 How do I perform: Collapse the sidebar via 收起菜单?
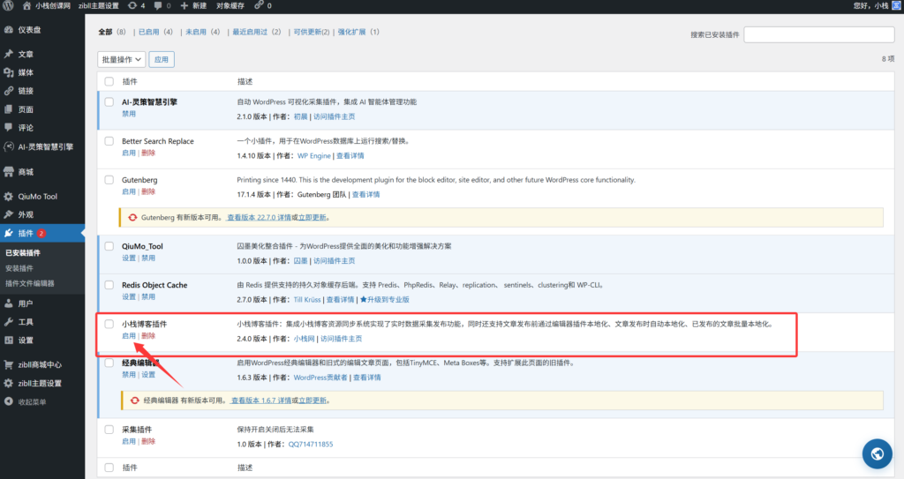click(x=32, y=402)
